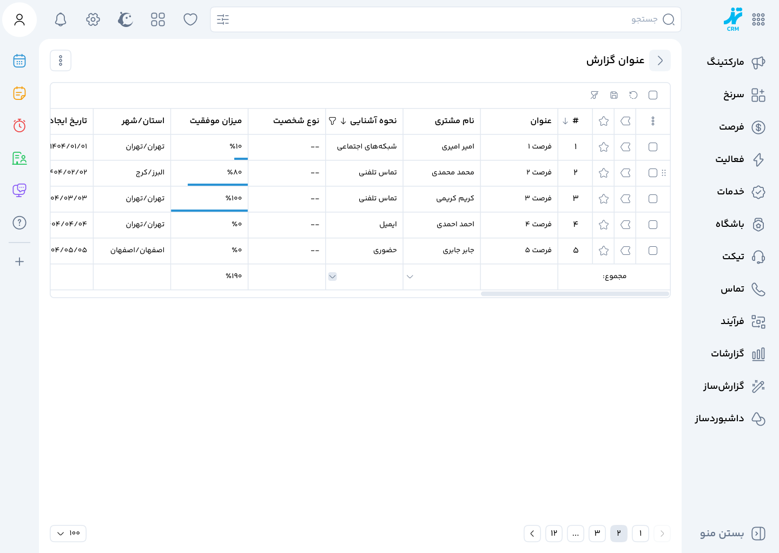
Task: Open calendar icon in left rail
Action: pyautogui.click(x=19, y=61)
